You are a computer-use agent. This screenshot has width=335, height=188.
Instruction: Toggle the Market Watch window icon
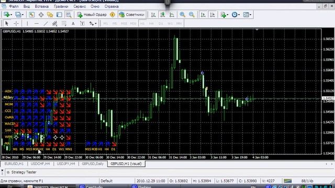tap(31, 15)
